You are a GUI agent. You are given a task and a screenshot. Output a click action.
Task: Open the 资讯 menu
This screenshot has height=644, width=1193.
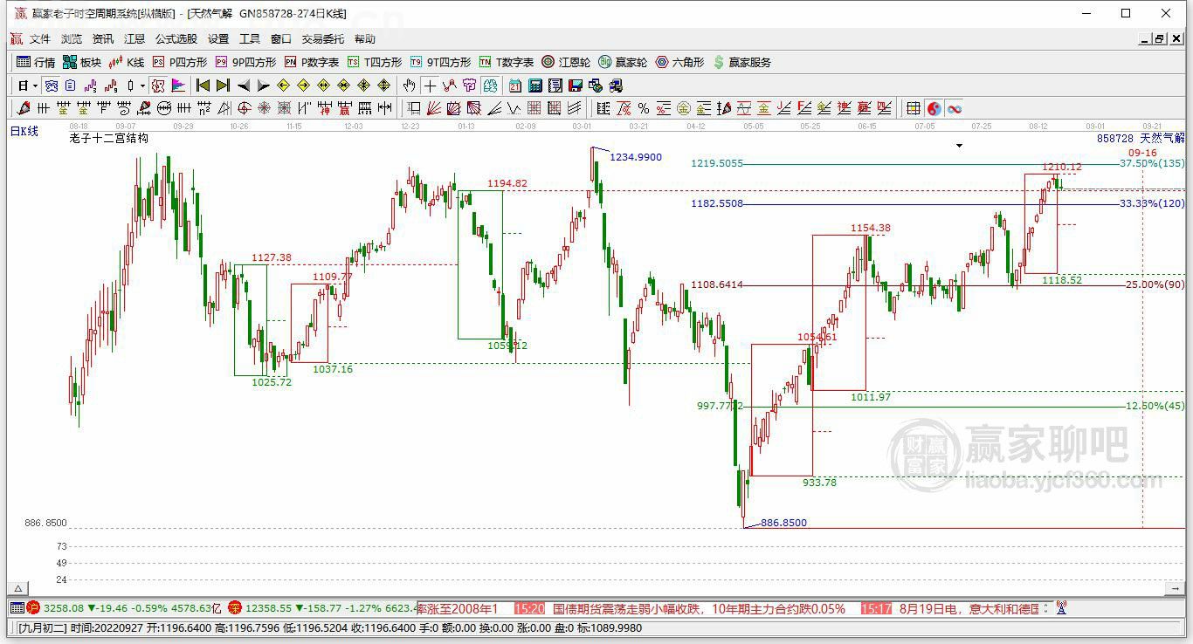coord(103,39)
